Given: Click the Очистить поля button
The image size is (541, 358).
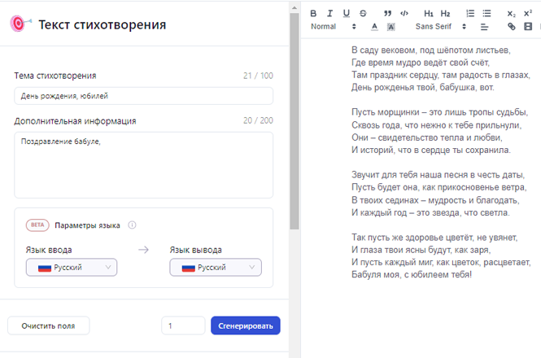Looking at the screenshot, I should click(x=48, y=325).
